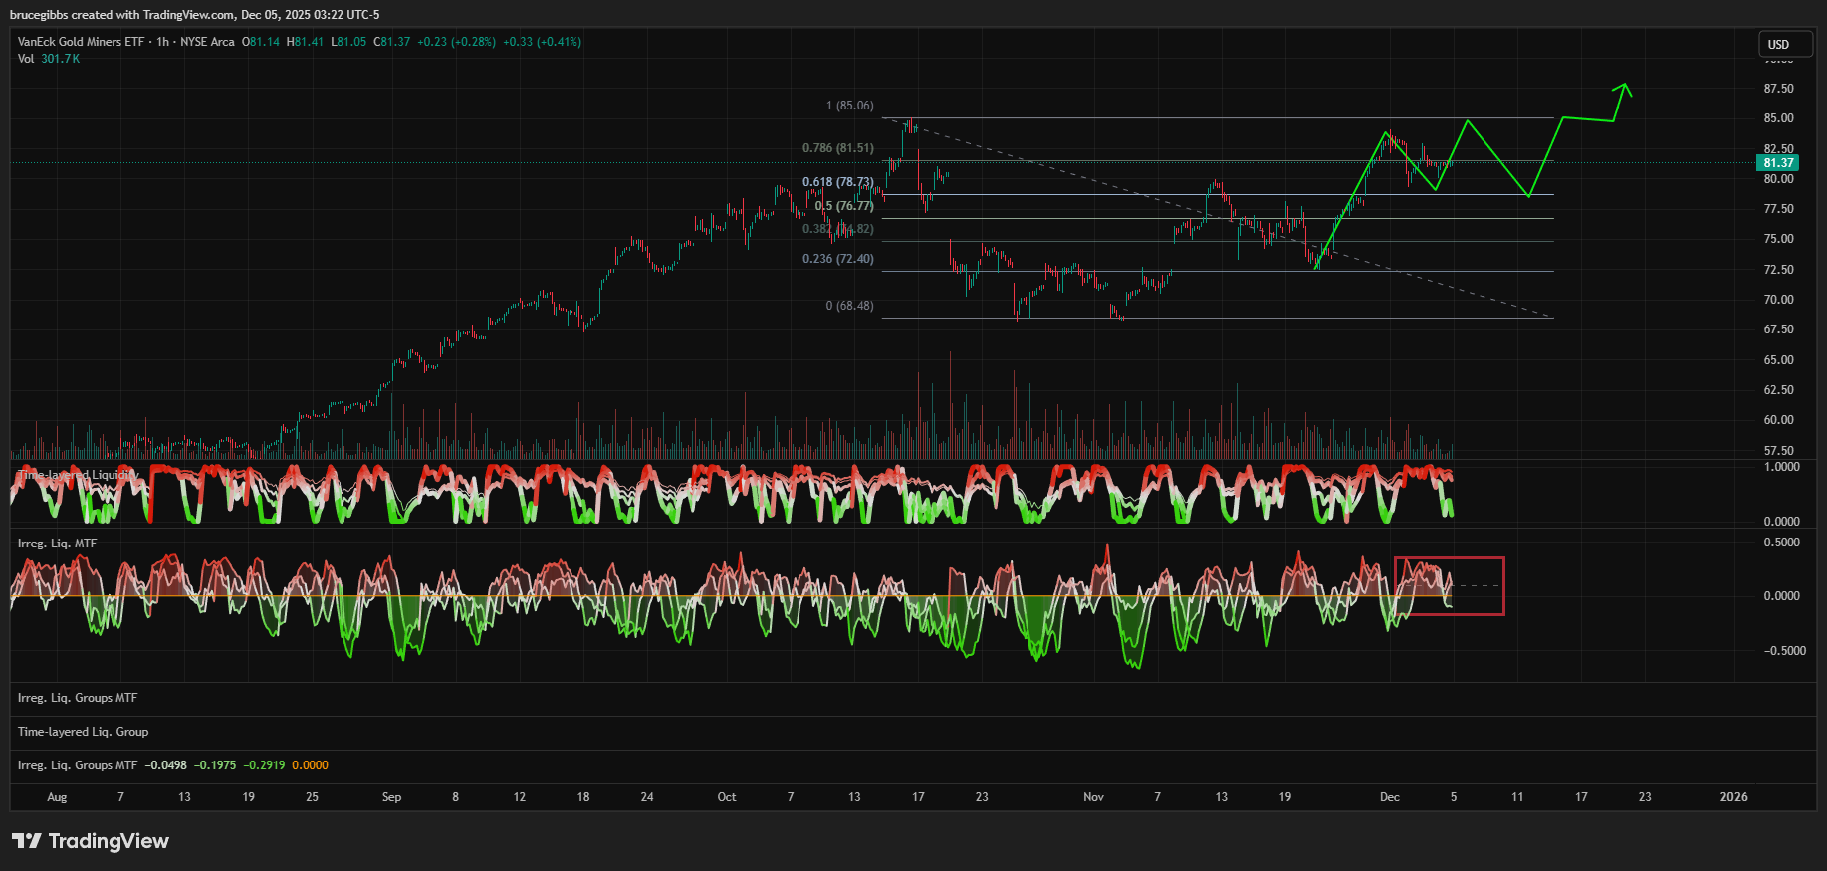Select the red rectangle drawing in oscillator pane

[1449, 559]
